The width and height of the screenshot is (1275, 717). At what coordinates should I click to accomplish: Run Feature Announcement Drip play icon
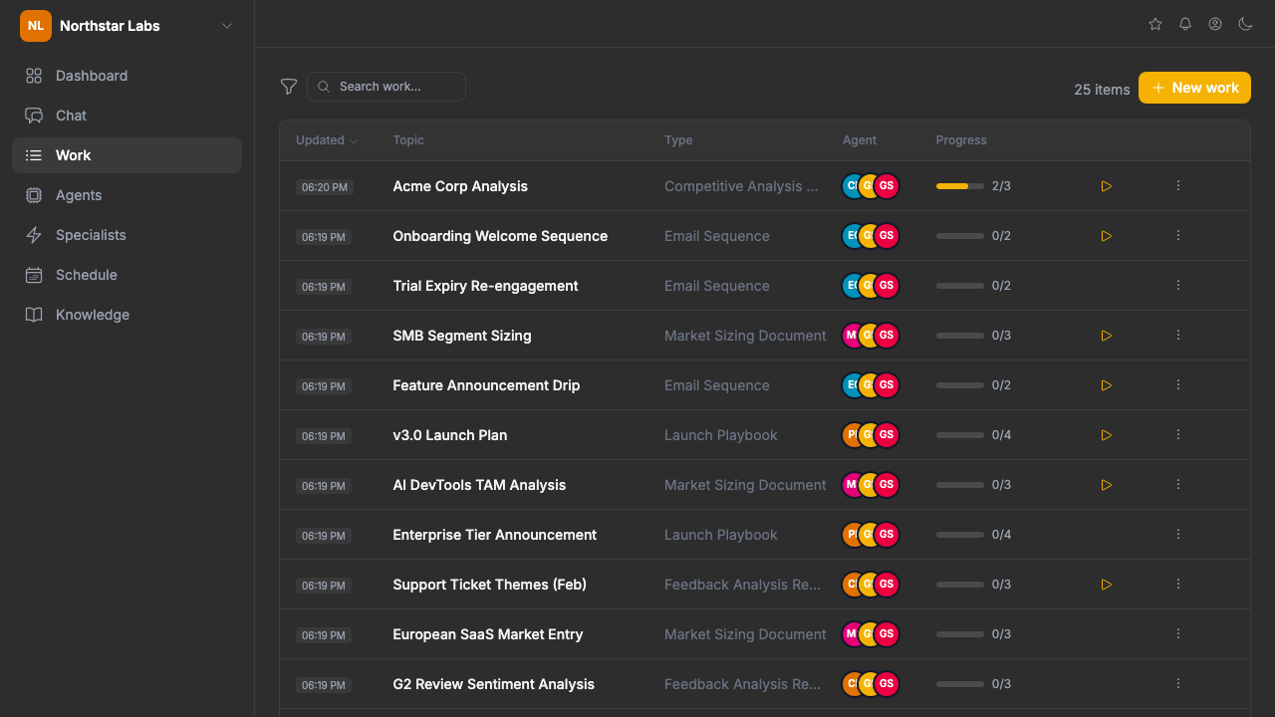coord(1106,385)
